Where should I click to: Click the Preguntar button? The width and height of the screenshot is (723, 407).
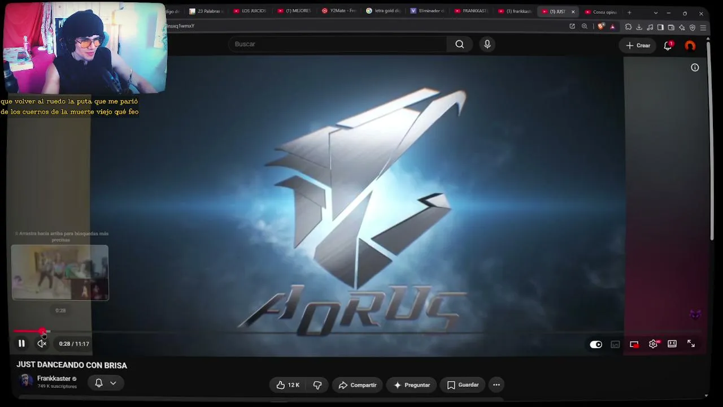pos(412,385)
